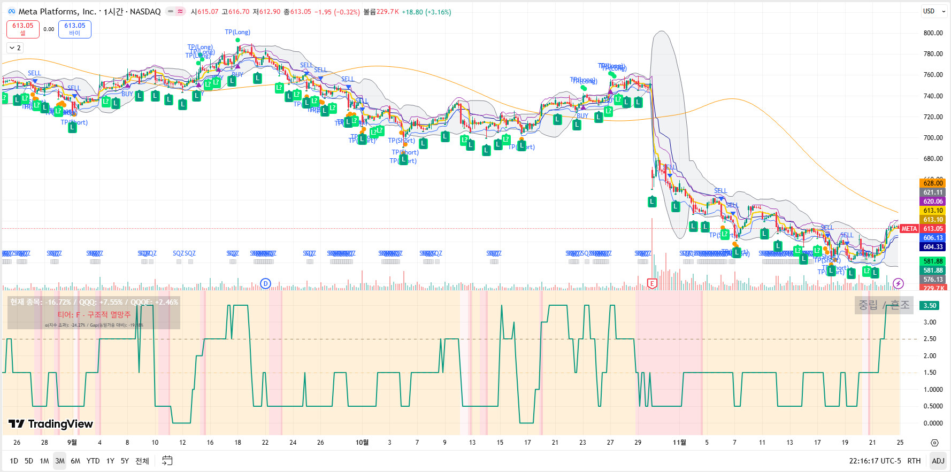Open chart scale settings hexagon icon
951x472 pixels.
pos(934,443)
